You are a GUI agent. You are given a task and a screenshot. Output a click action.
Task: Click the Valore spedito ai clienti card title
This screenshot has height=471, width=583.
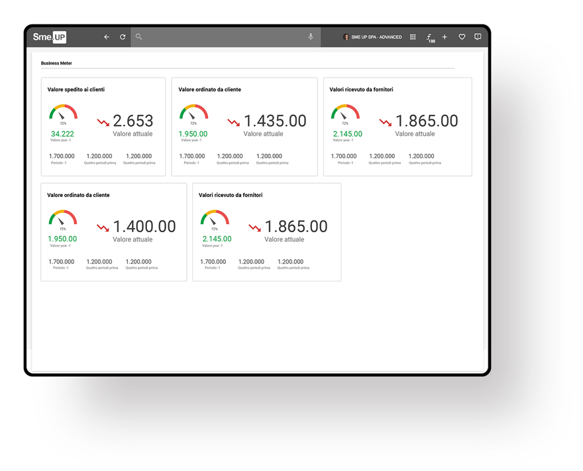click(x=76, y=90)
